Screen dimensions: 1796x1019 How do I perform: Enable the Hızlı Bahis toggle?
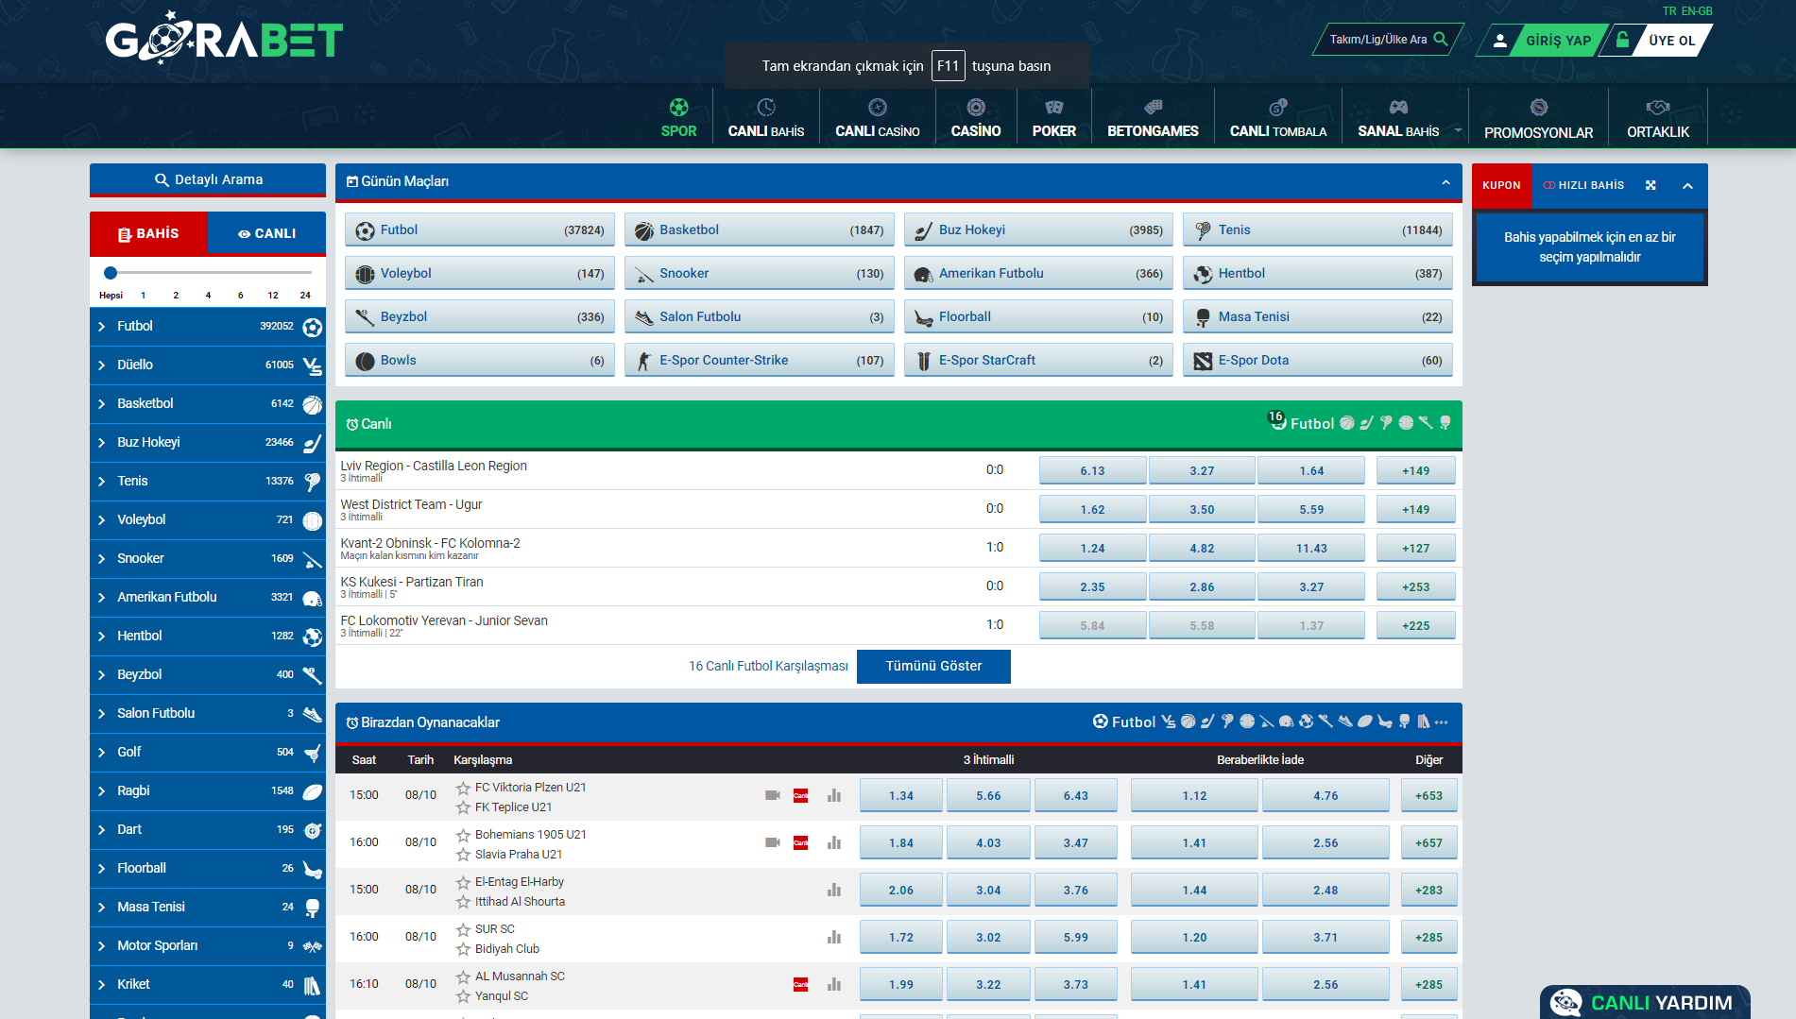click(1549, 185)
